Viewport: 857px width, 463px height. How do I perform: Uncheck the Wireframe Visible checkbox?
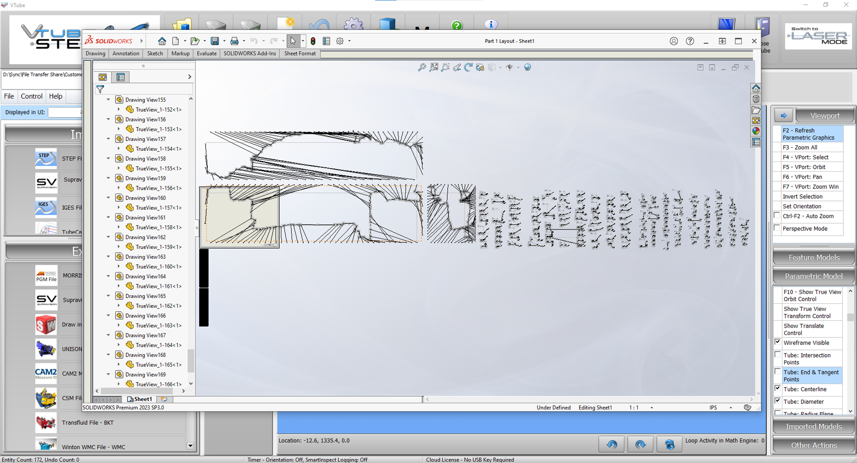coord(777,342)
